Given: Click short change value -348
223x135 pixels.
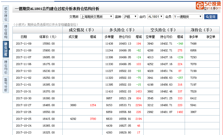Looking at the screenshot, I should 180,44.
